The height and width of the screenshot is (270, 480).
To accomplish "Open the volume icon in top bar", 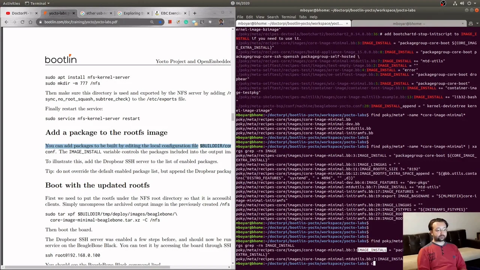I will click(462, 3).
